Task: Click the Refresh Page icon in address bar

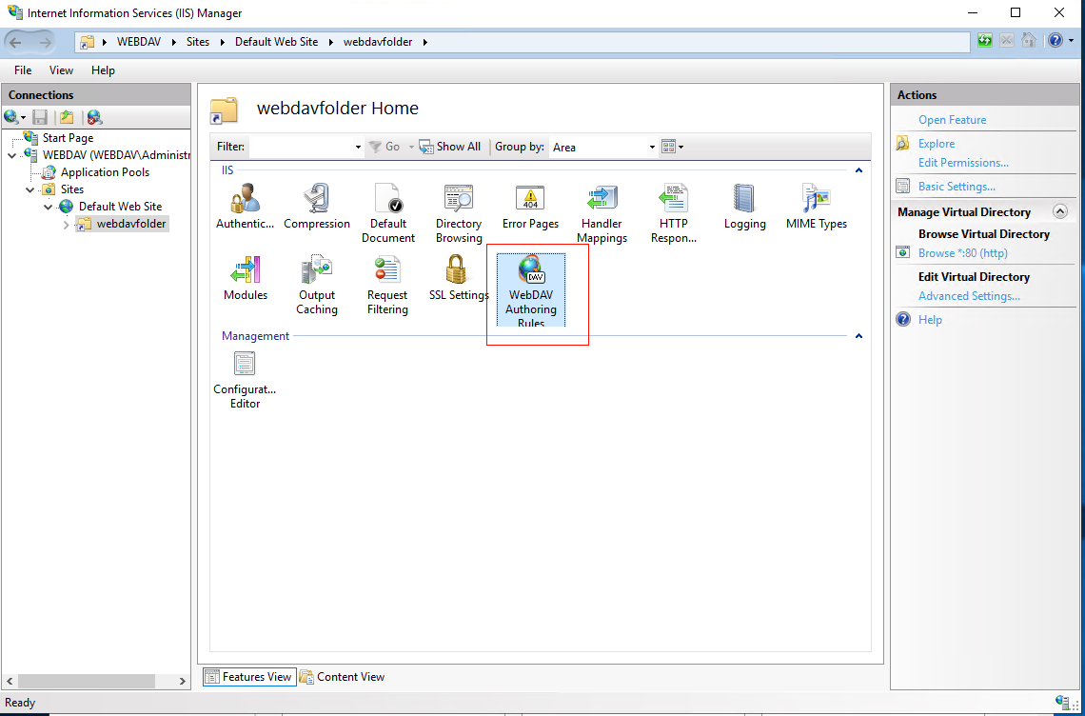Action: coord(985,41)
